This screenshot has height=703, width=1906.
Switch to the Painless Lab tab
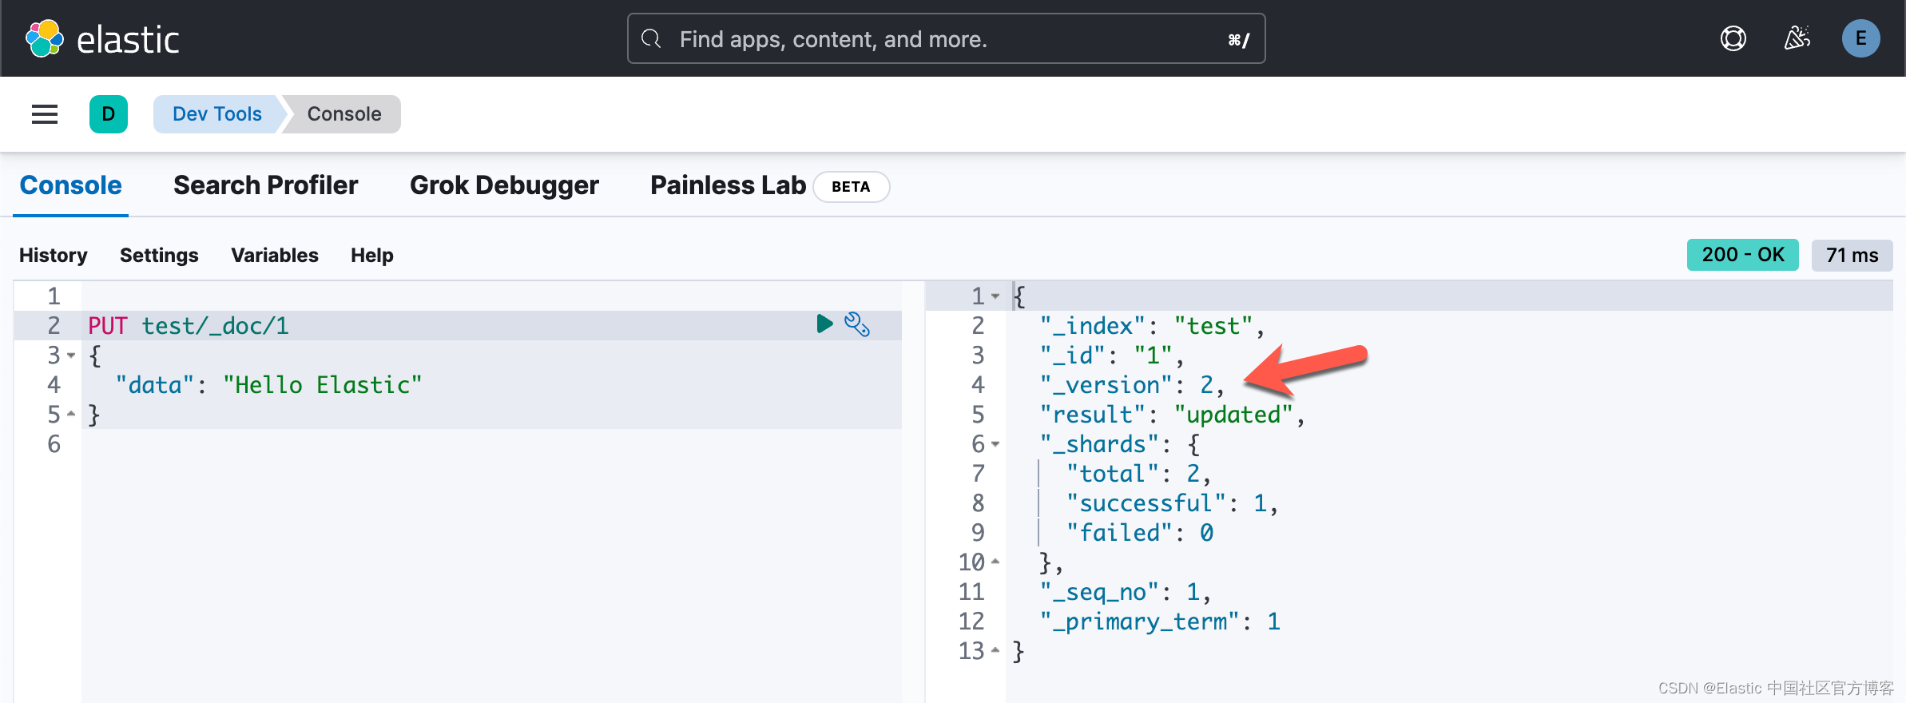[728, 185]
